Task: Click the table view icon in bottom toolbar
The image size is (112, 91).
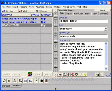Action: 25,81
